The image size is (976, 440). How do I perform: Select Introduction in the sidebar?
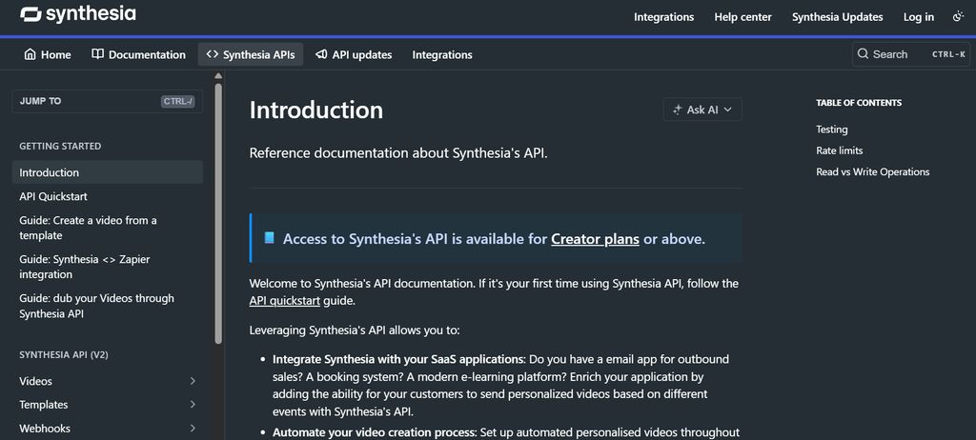[x=107, y=172]
